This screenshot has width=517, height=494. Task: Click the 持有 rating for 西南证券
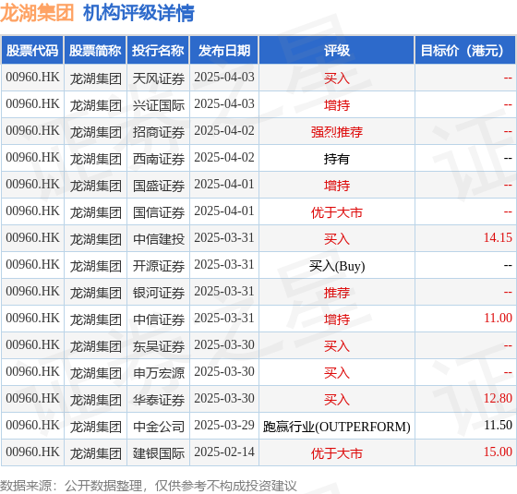click(x=337, y=158)
